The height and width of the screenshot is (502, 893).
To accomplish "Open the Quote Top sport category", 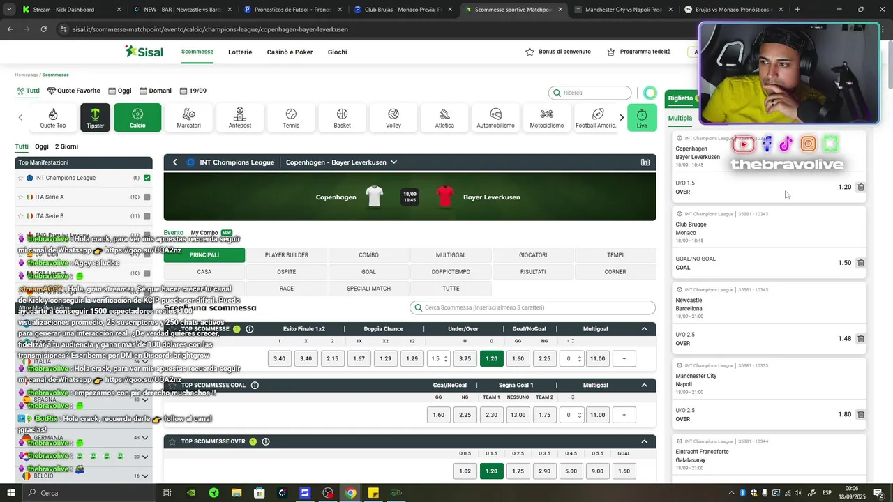I will (53, 118).
